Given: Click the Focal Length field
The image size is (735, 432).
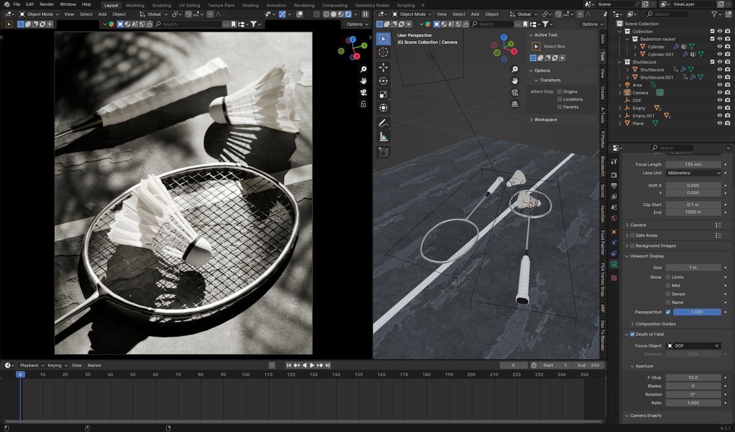Looking at the screenshot, I should [x=693, y=164].
